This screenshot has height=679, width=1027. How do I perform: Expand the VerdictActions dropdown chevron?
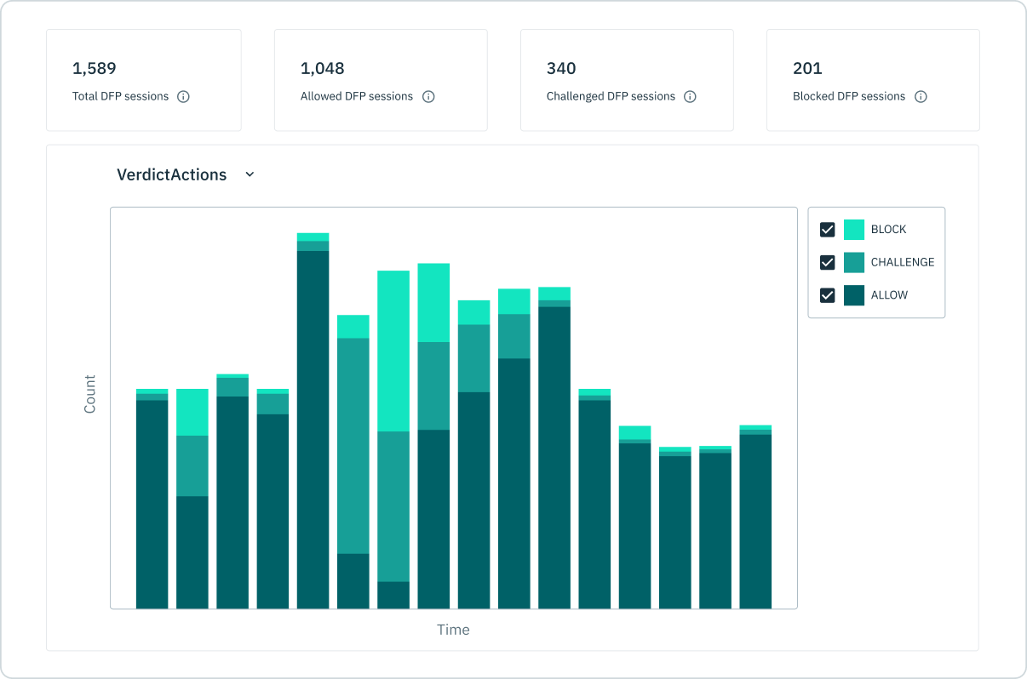tap(250, 174)
